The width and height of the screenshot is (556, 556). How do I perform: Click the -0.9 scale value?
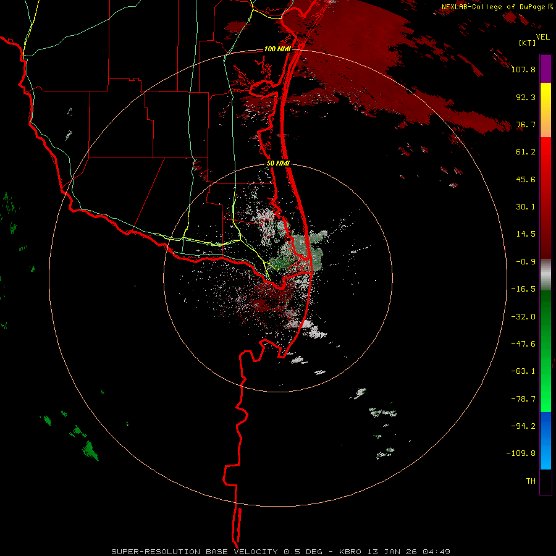click(526, 262)
